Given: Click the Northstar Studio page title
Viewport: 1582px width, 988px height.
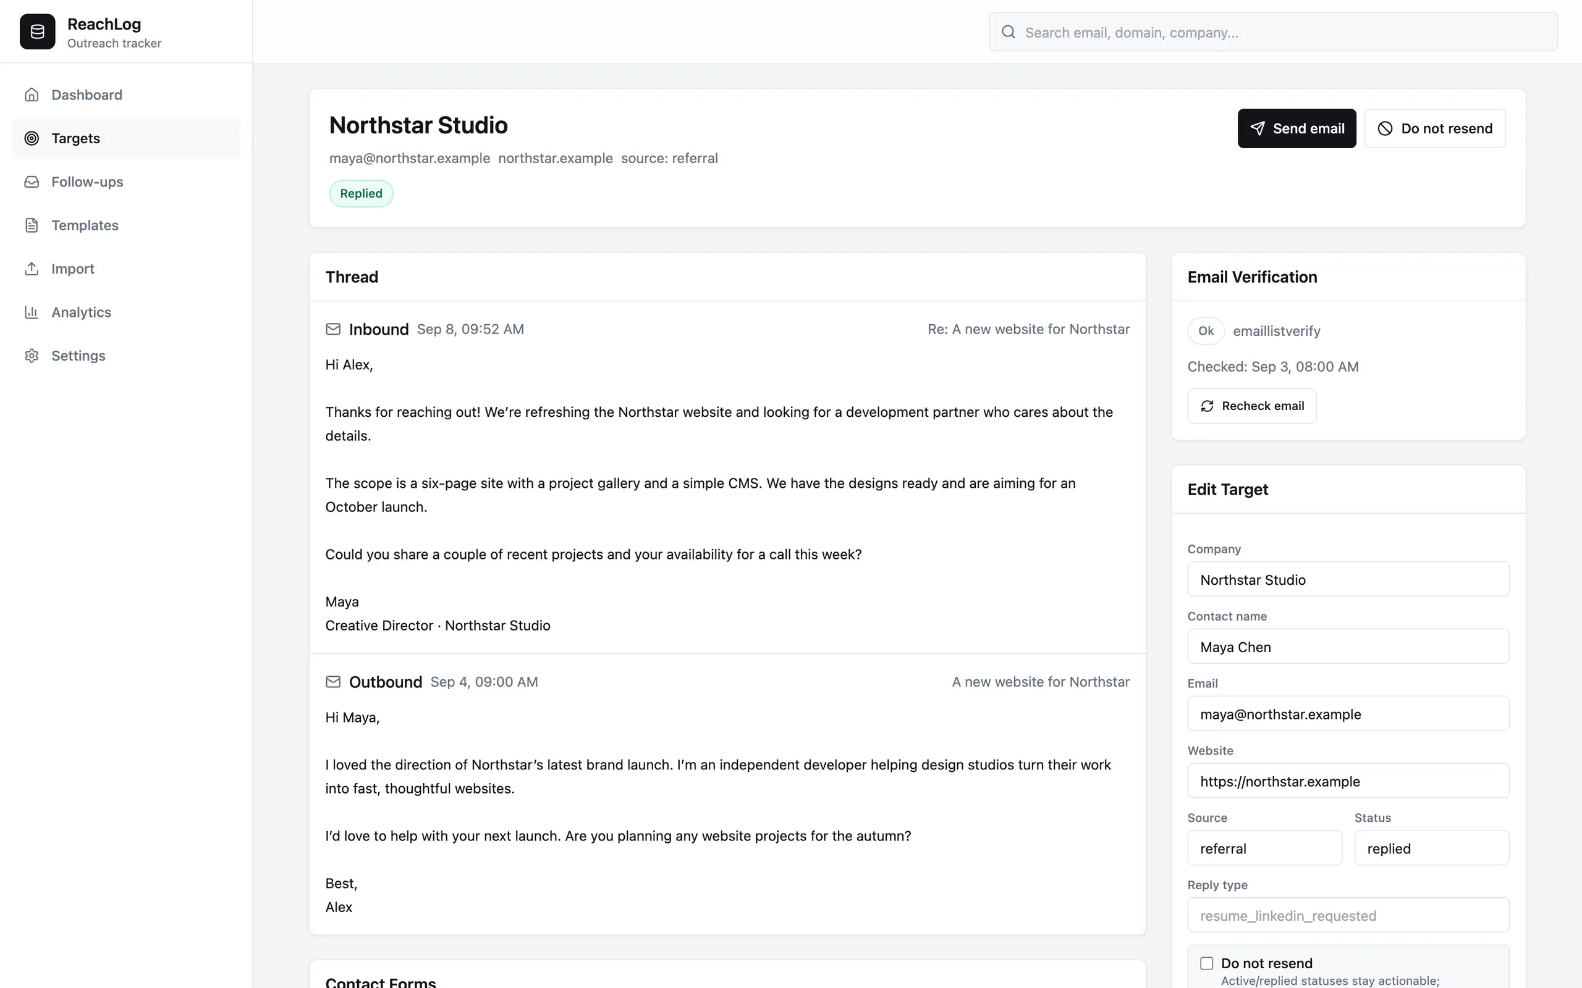Looking at the screenshot, I should tap(418, 125).
